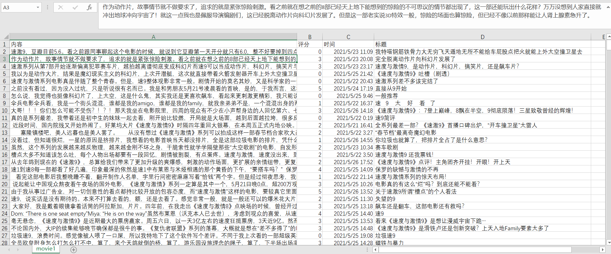Select row 24 header
The height and width of the screenshot is (254, 611).
pyautogui.click(x=5, y=214)
